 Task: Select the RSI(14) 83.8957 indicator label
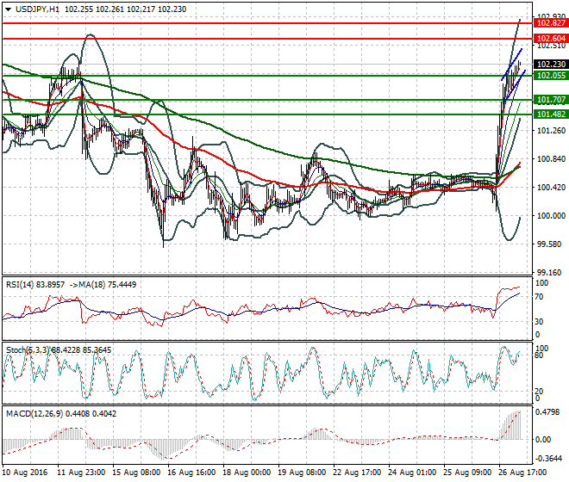(35, 285)
